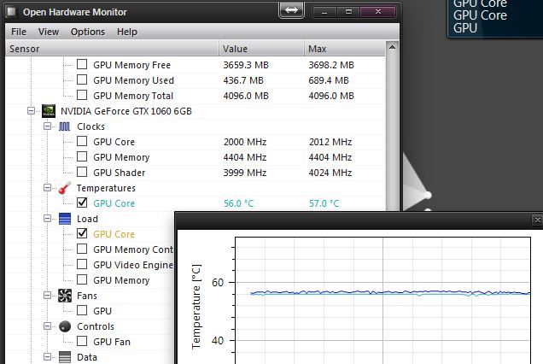Enable the GPU Memory Total checkbox
Viewport: 543px width, 364px height.
coord(82,95)
